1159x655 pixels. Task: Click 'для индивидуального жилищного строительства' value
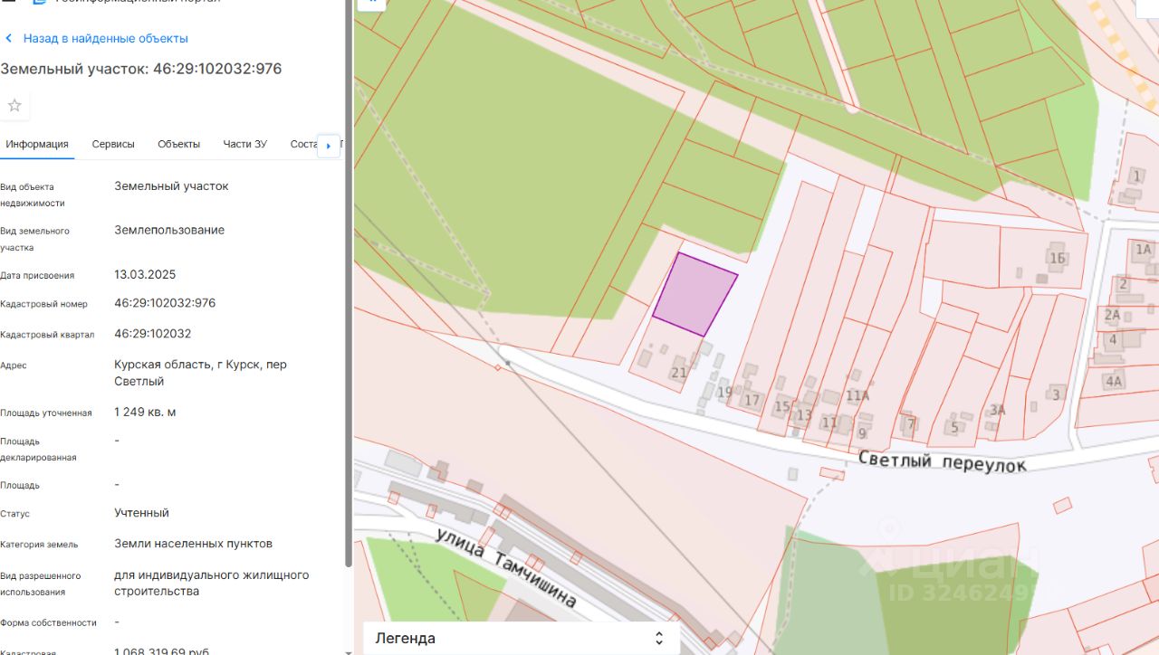(211, 584)
